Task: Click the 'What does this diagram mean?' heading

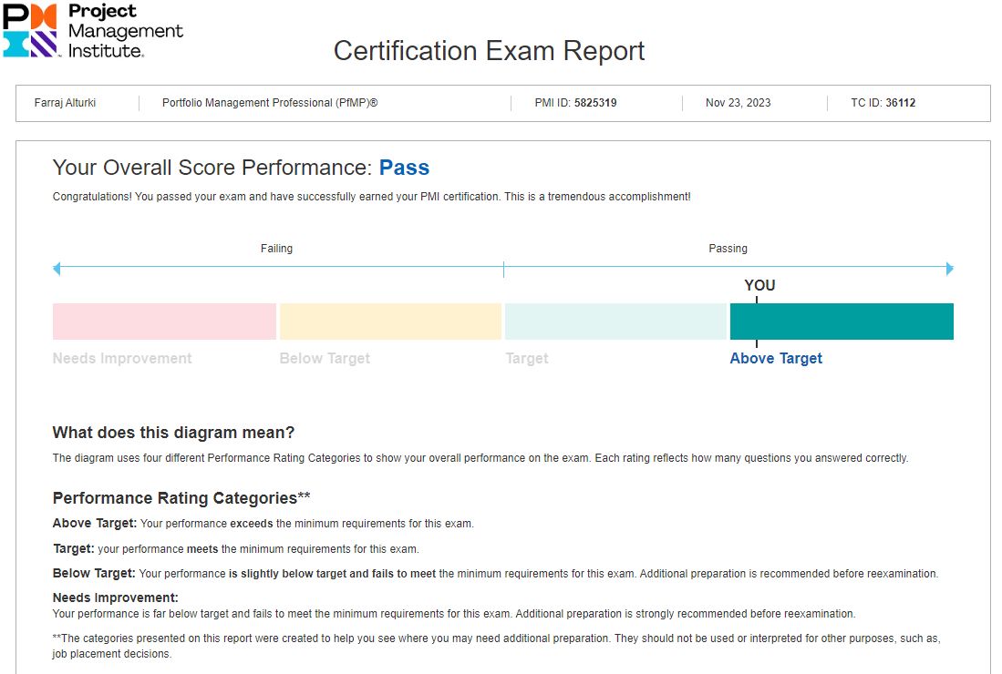Action: coord(173,433)
